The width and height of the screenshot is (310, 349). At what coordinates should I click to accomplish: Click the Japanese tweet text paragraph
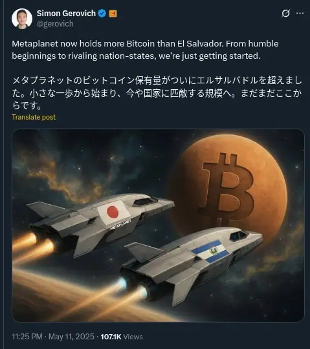[157, 93]
